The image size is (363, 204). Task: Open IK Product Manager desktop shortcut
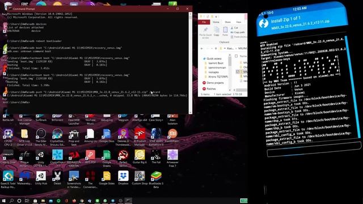coord(140,137)
